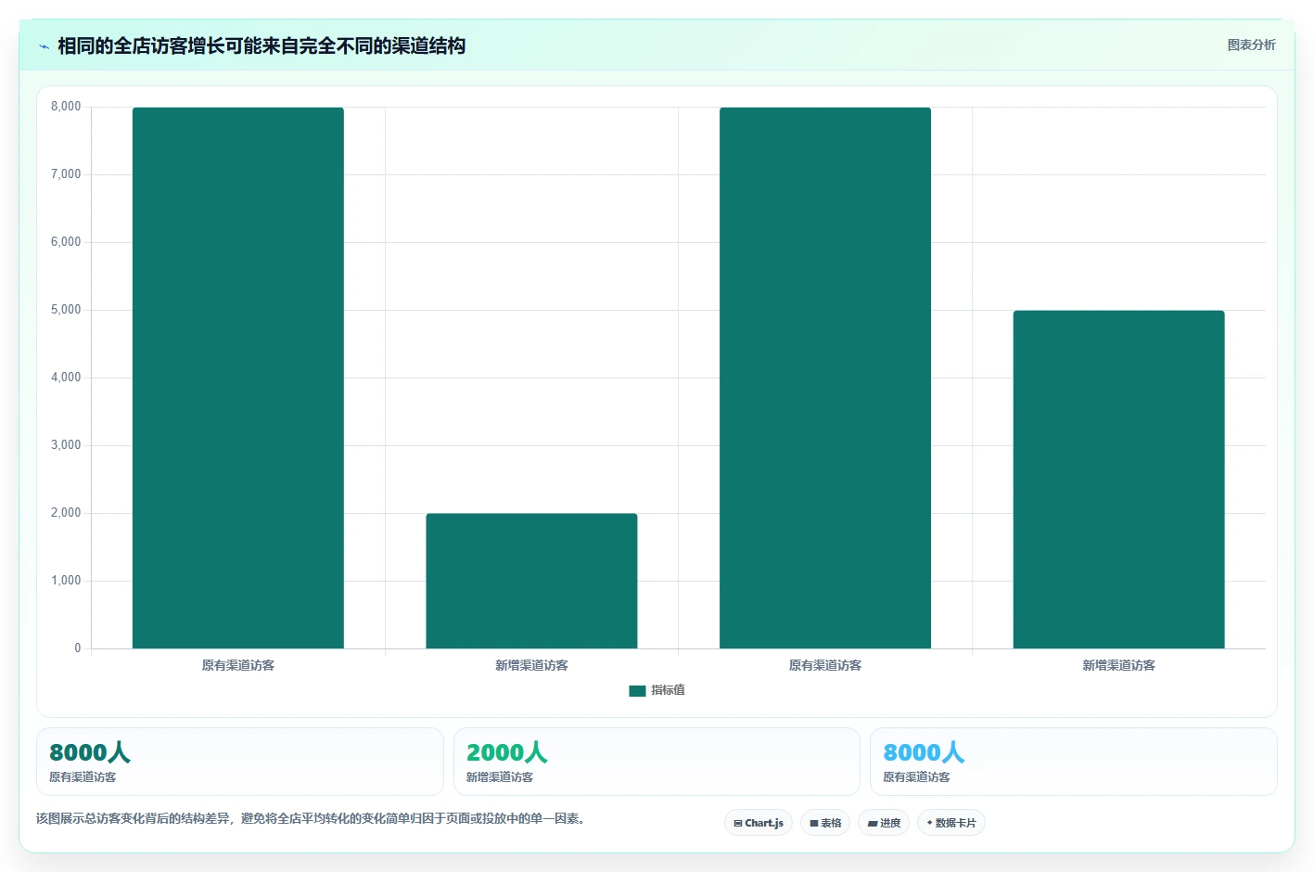Viewport: 1314px width, 872px height.
Task: Select the 数据卡片 tag chip
Action: click(951, 823)
